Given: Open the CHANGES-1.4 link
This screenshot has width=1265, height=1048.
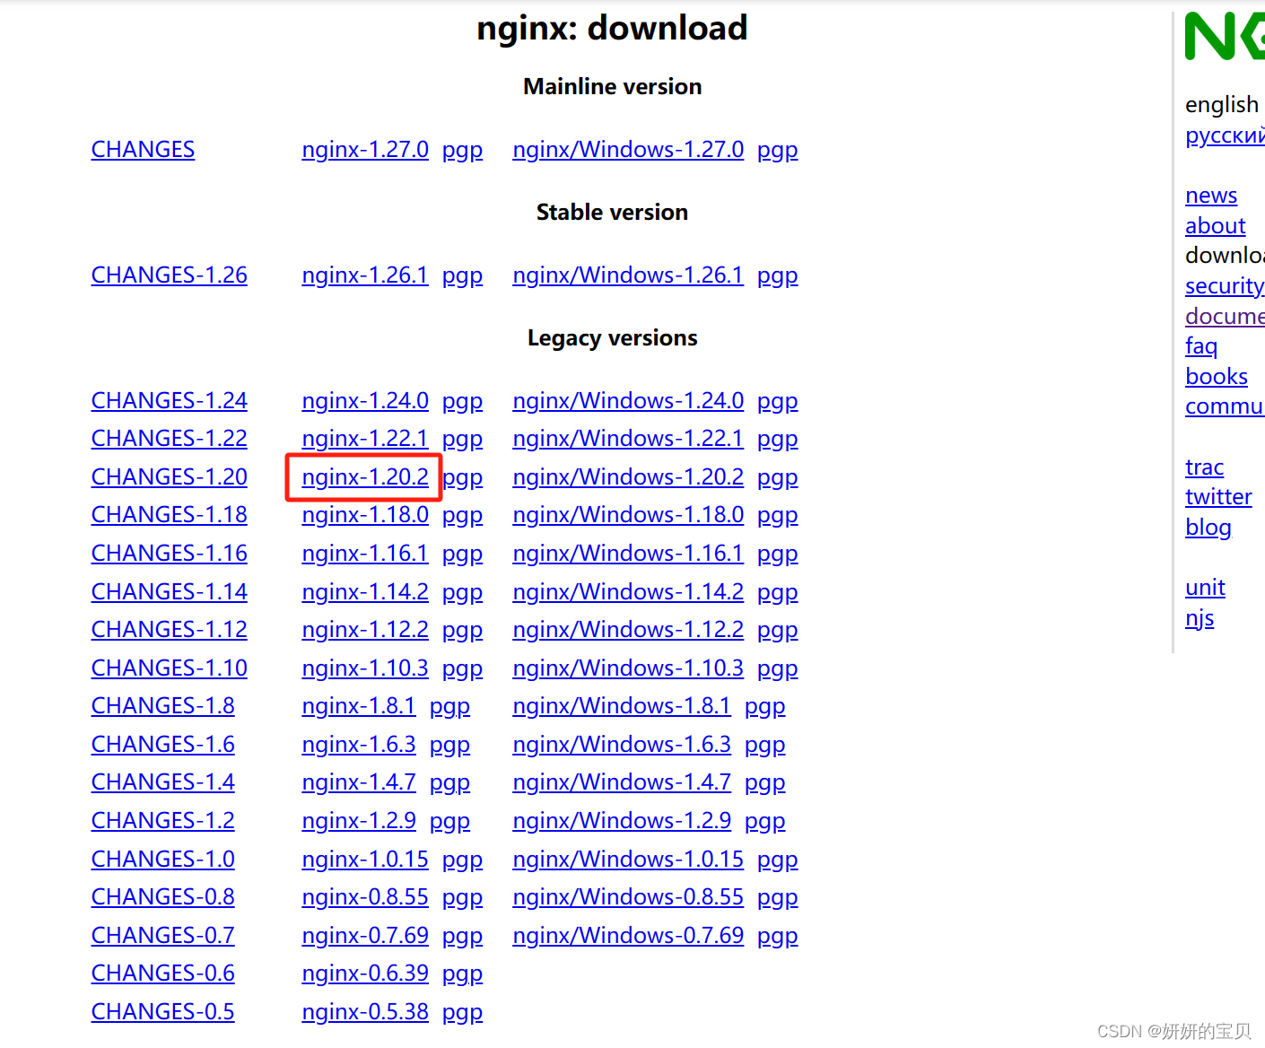Looking at the screenshot, I should [x=163, y=782].
